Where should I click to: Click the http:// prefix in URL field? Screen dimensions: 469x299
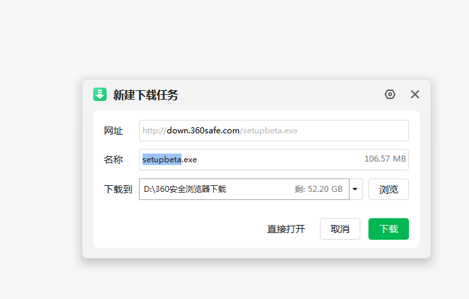pyautogui.click(x=155, y=131)
